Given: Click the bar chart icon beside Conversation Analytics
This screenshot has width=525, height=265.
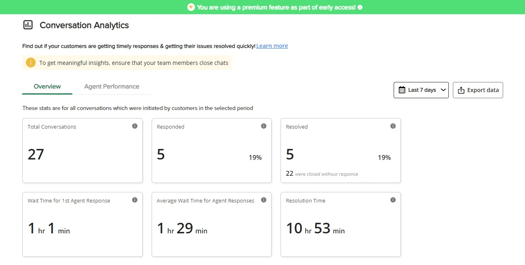Looking at the screenshot, I should pyautogui.click(x=28, y=25).
